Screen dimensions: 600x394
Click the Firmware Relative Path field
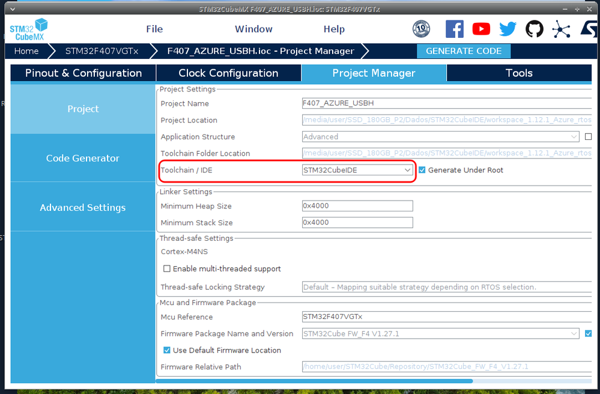447,366
